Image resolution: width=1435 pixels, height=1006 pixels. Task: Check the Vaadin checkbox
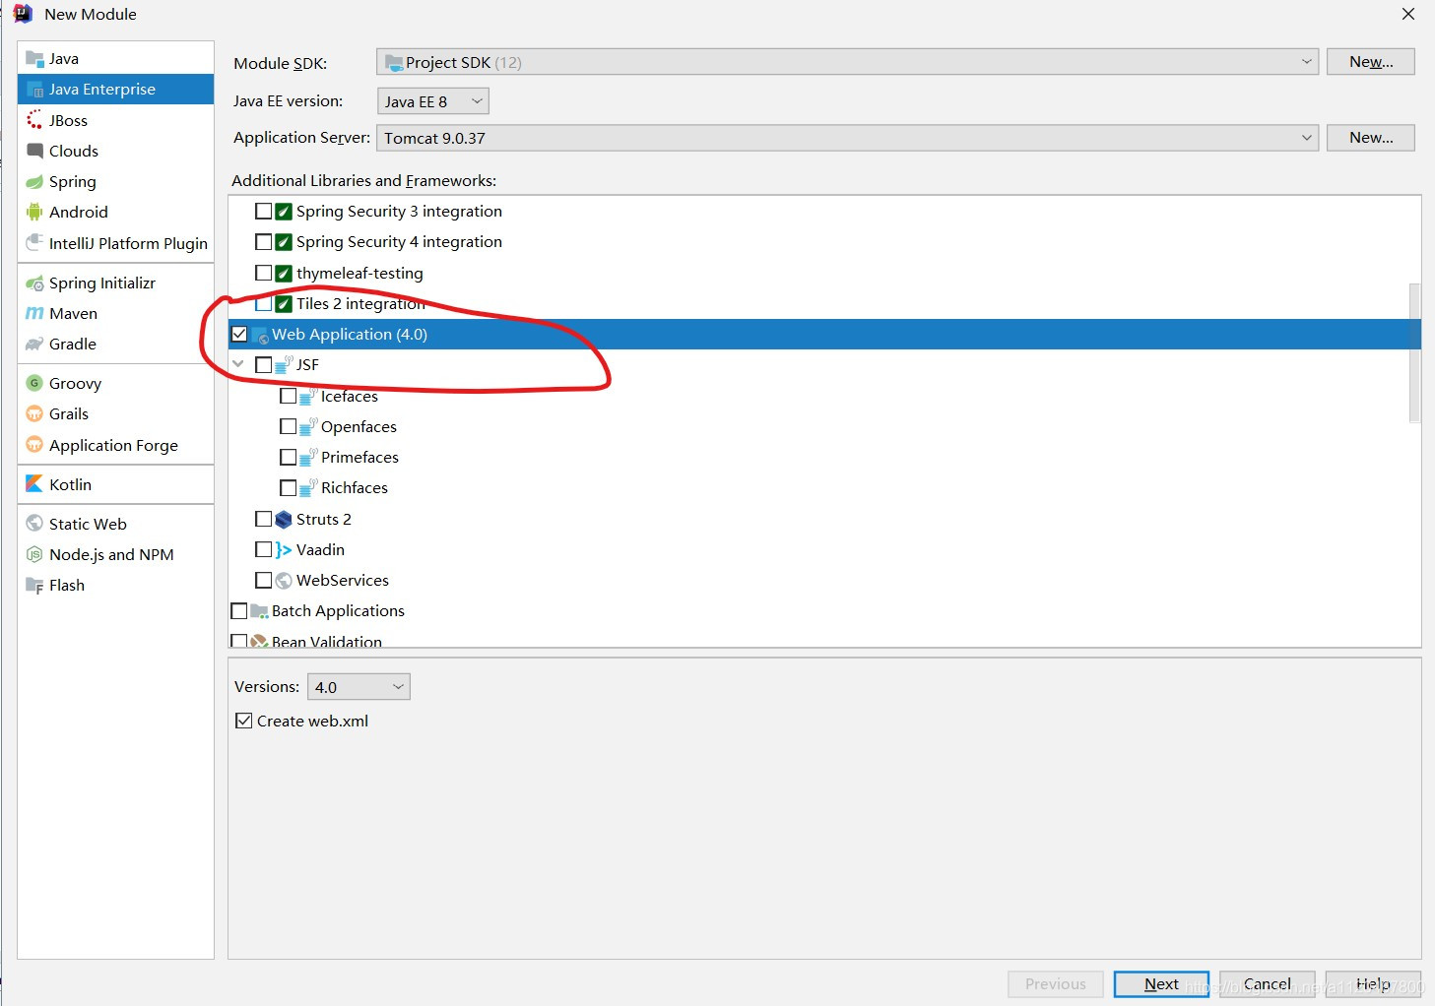(x=263, y=549)
